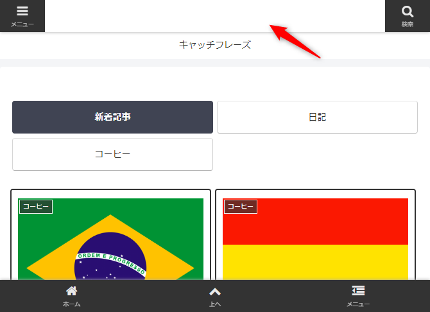
Task: Tap the 上へ up-arrow icon
Action: (215, 291)
